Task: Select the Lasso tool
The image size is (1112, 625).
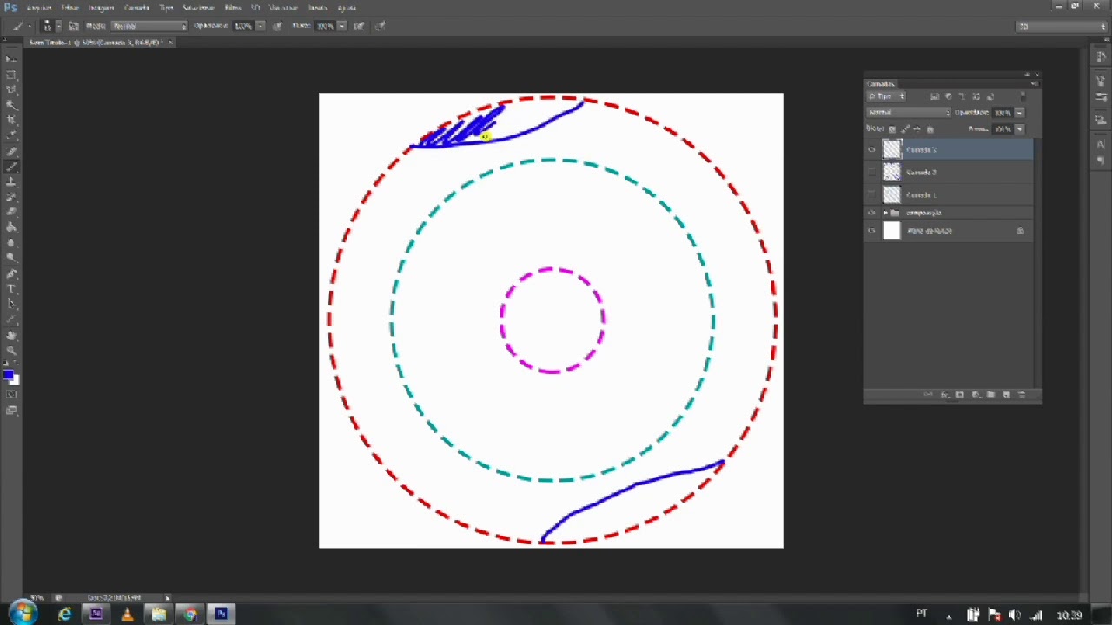Action: click(x=11, y=89)
